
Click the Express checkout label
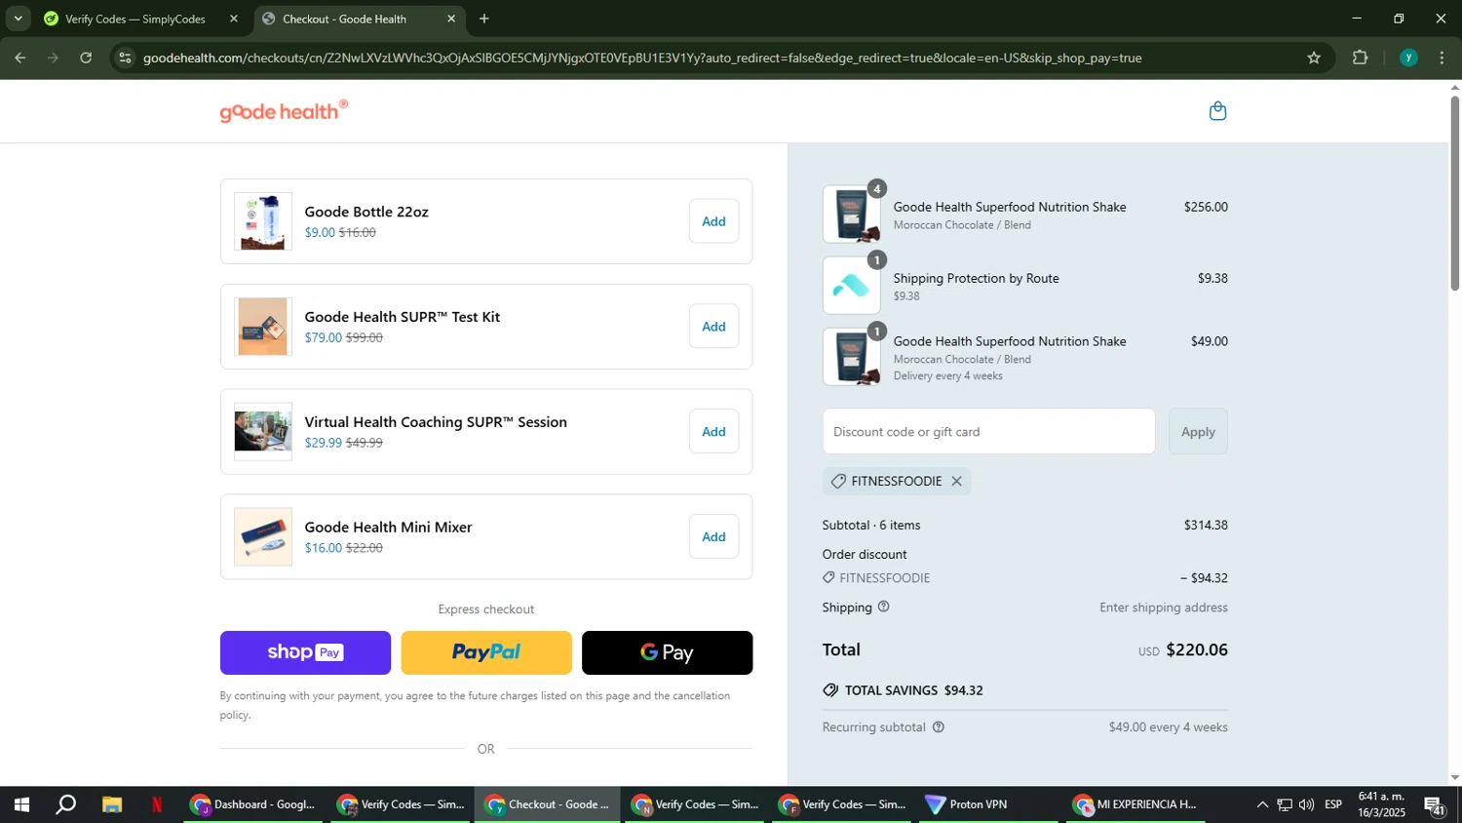click(486, 609)
